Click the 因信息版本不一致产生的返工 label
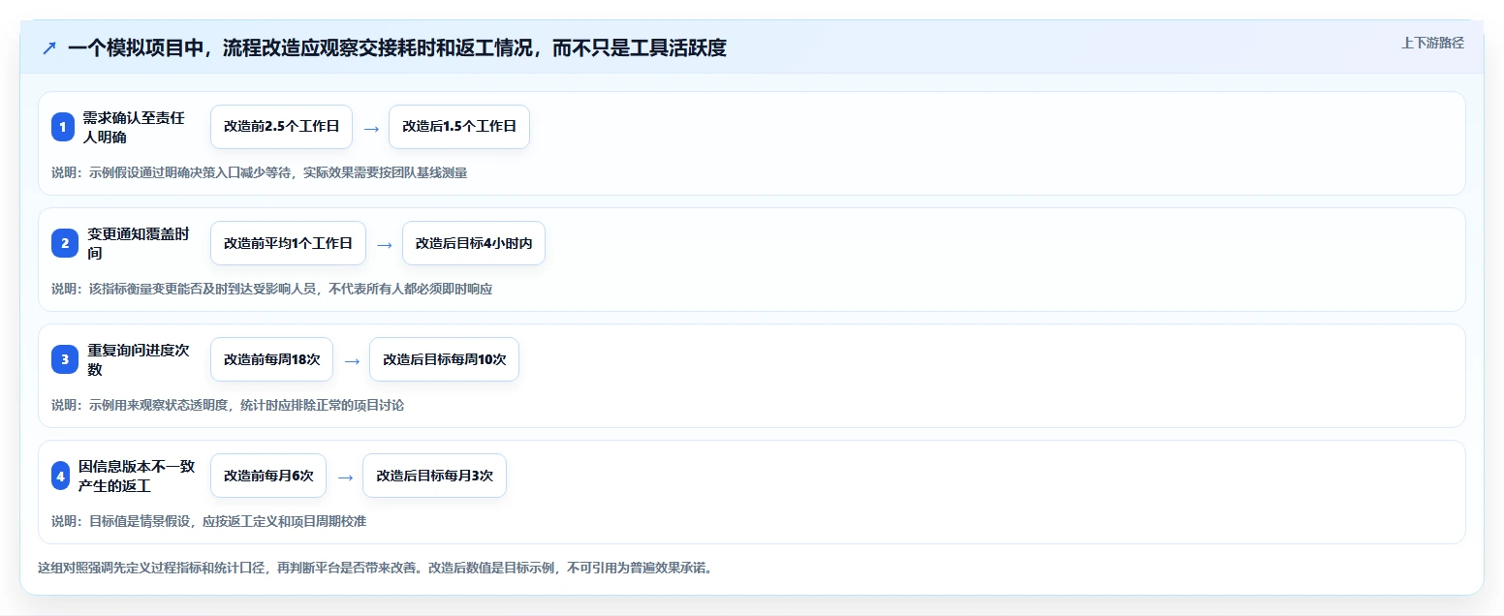 point(136,476)
